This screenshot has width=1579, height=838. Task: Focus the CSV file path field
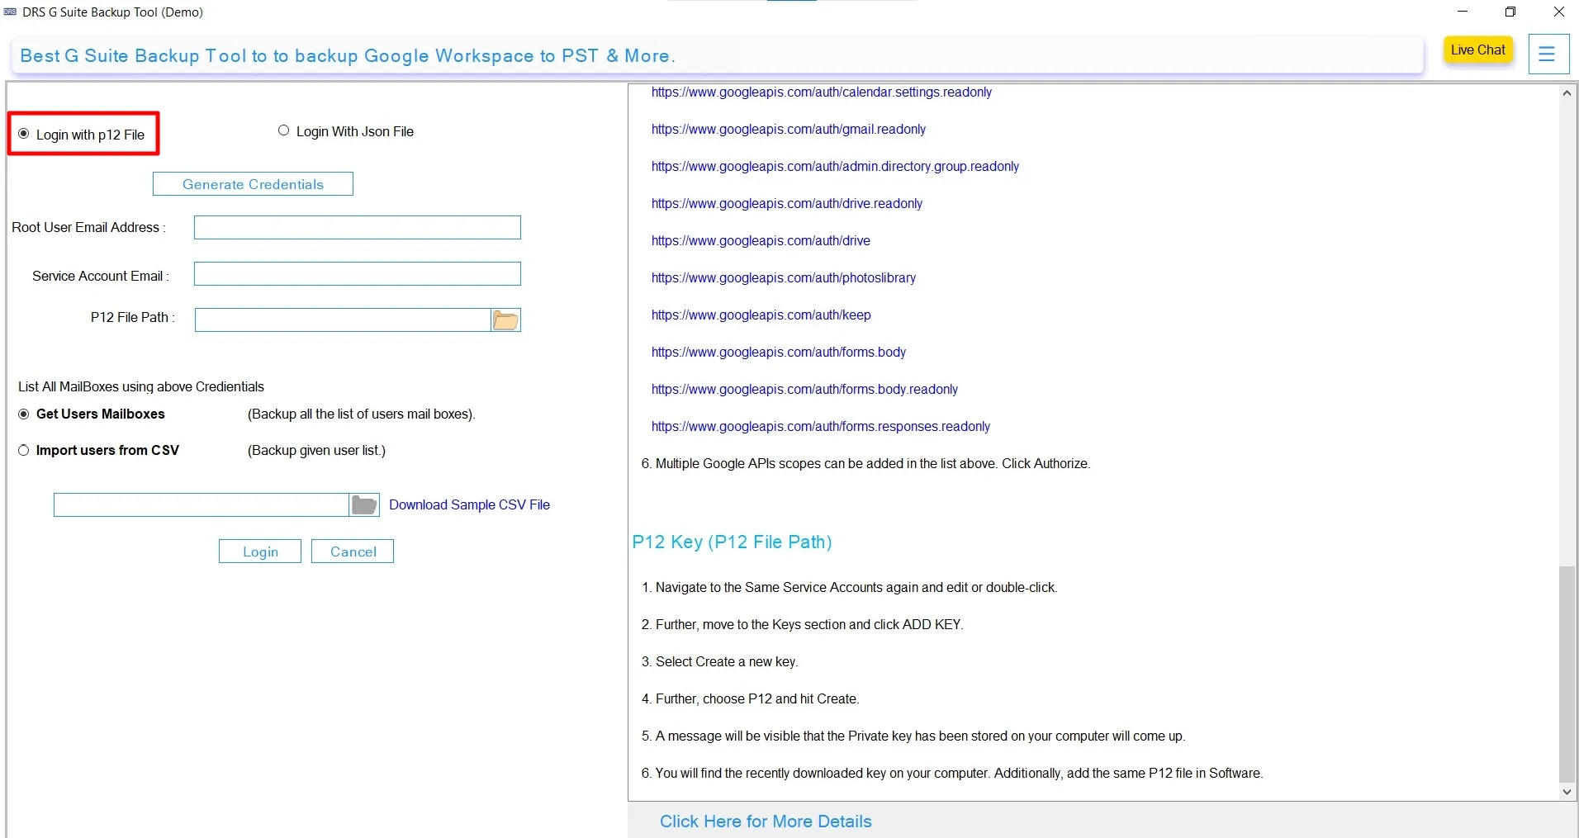202,505
